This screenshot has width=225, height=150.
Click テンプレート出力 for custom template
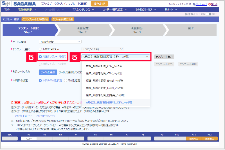(164, 64)
